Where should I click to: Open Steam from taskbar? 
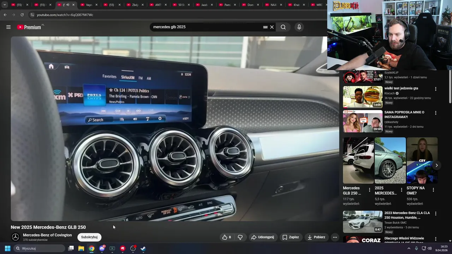143,248
